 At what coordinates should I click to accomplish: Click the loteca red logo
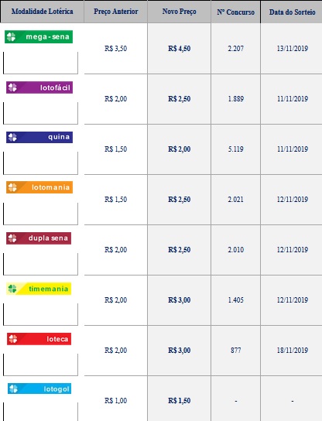[39, 339]
